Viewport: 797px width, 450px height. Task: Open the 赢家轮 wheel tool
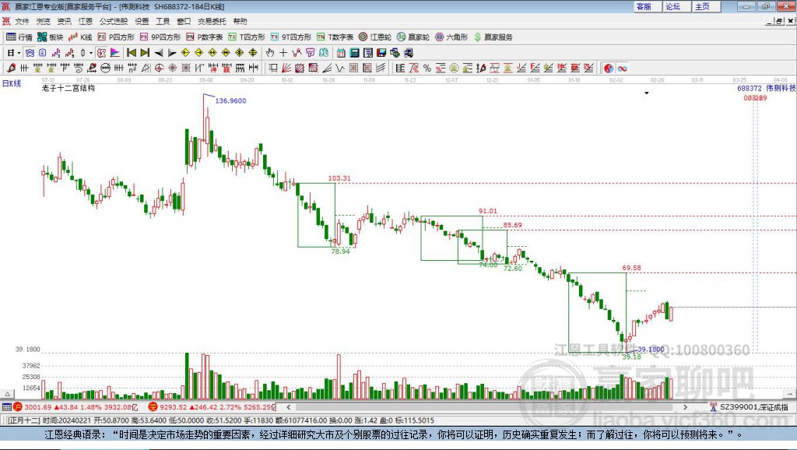pyautogui.click(x=413, y=37)
